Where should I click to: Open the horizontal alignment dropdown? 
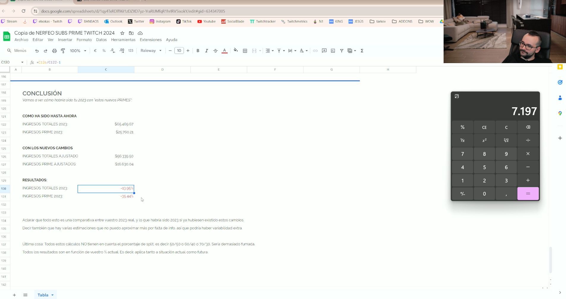click(x=269, y=50)
